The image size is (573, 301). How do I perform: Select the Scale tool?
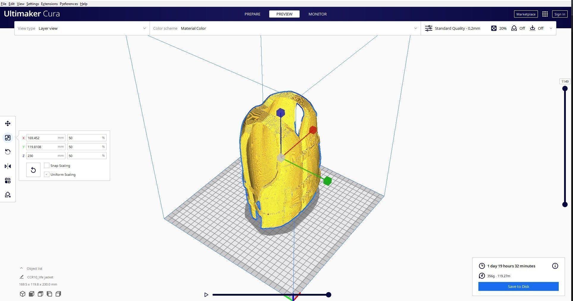(8, 138)
